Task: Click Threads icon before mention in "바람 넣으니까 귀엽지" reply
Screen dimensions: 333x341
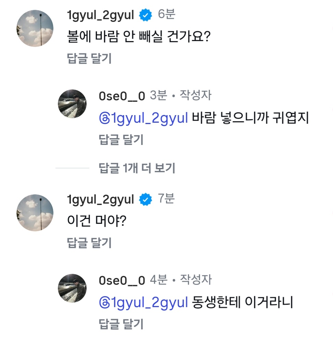Action: click(x=103, y=118)
